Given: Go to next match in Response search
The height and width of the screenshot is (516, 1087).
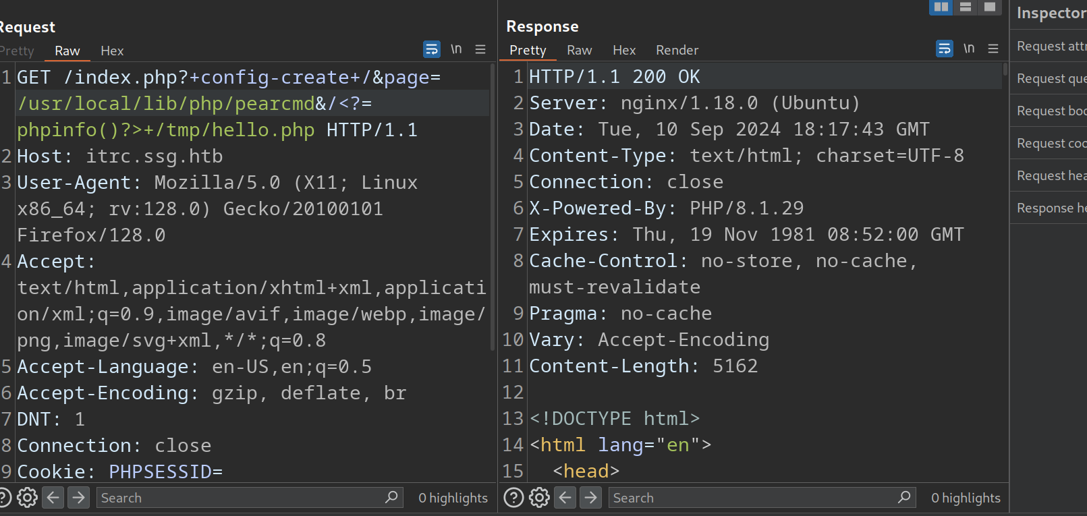Looking at the screenshot, I should coord(591,498).
